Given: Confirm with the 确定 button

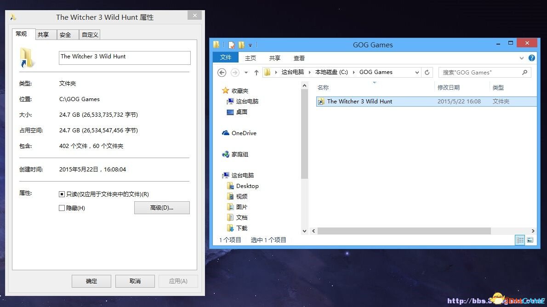Looking at the screenshot, I should (x=91, y=281).
